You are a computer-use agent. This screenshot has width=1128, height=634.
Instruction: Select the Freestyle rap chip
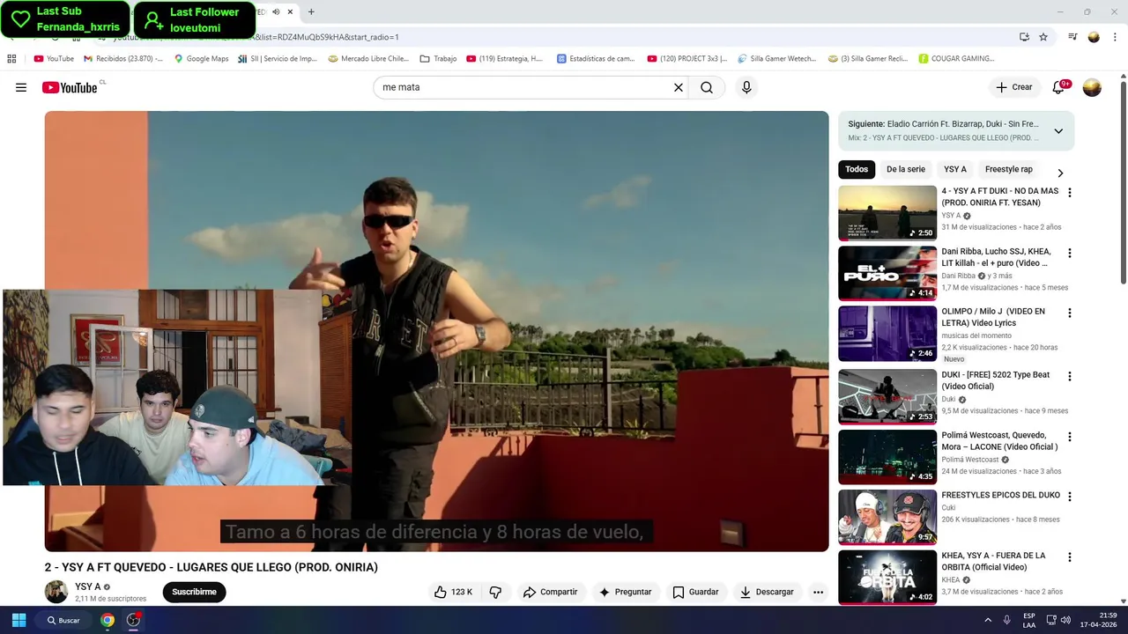point(1009,169)
